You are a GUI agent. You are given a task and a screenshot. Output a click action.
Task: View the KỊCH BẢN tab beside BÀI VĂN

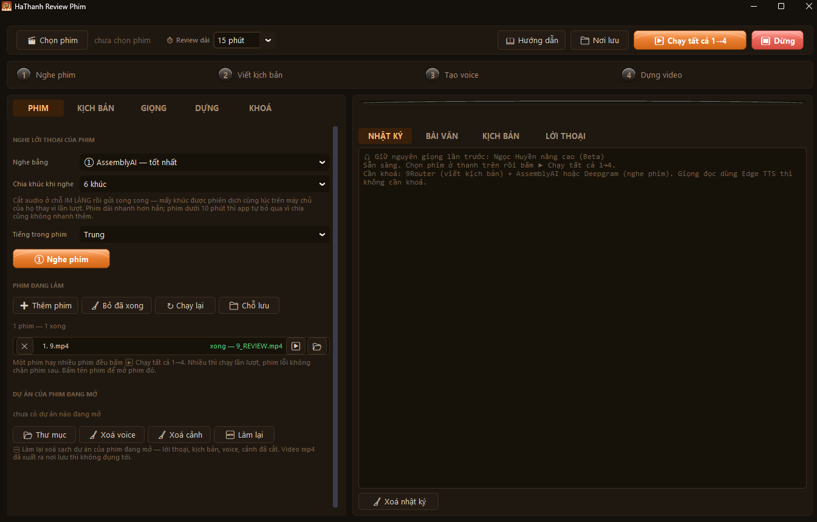pyautogui.click(x=501, y=136)
